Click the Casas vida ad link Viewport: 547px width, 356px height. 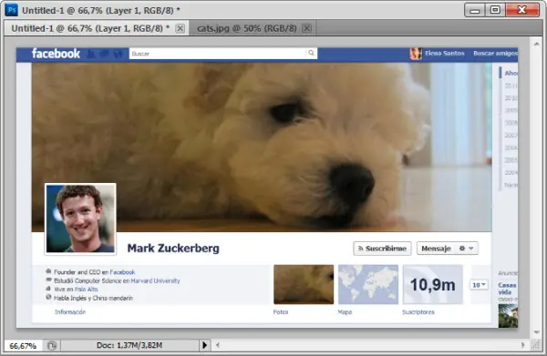tap(508, 289)
